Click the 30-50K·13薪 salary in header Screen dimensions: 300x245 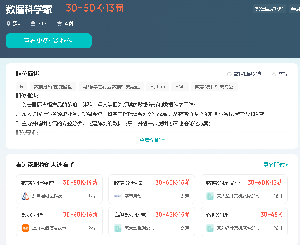(x=95, y=8)
